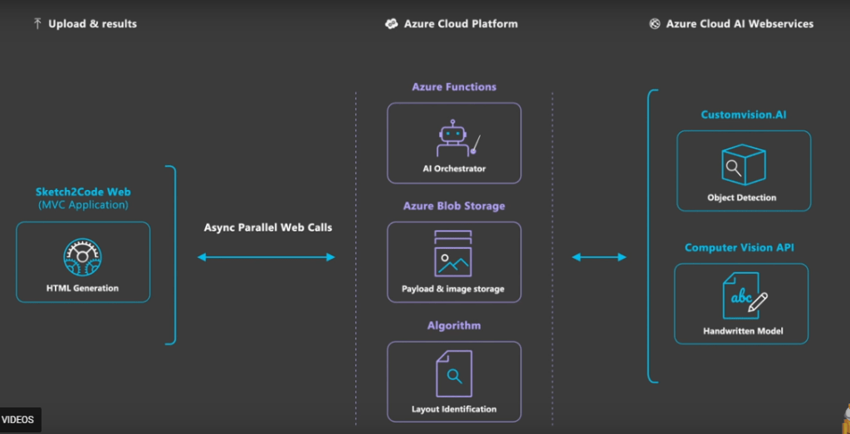Screen dimensions: 850x434
Task: Select the Azure Blob Storage heading
Action: [454, 206]
